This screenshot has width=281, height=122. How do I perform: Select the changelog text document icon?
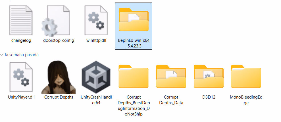click(x=21, y=20)
